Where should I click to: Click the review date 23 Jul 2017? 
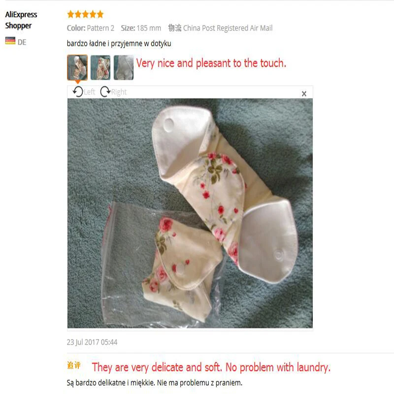(x=92, y=342)
